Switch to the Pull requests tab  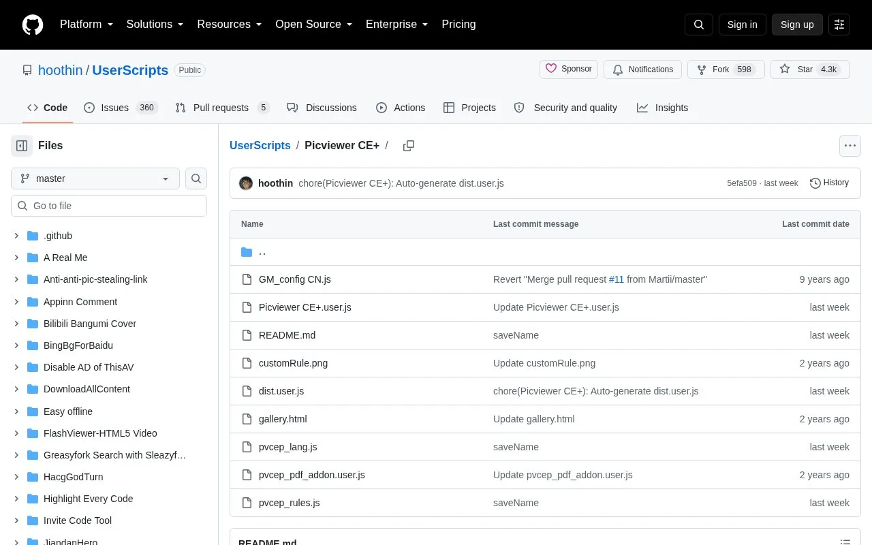[223, 108]
